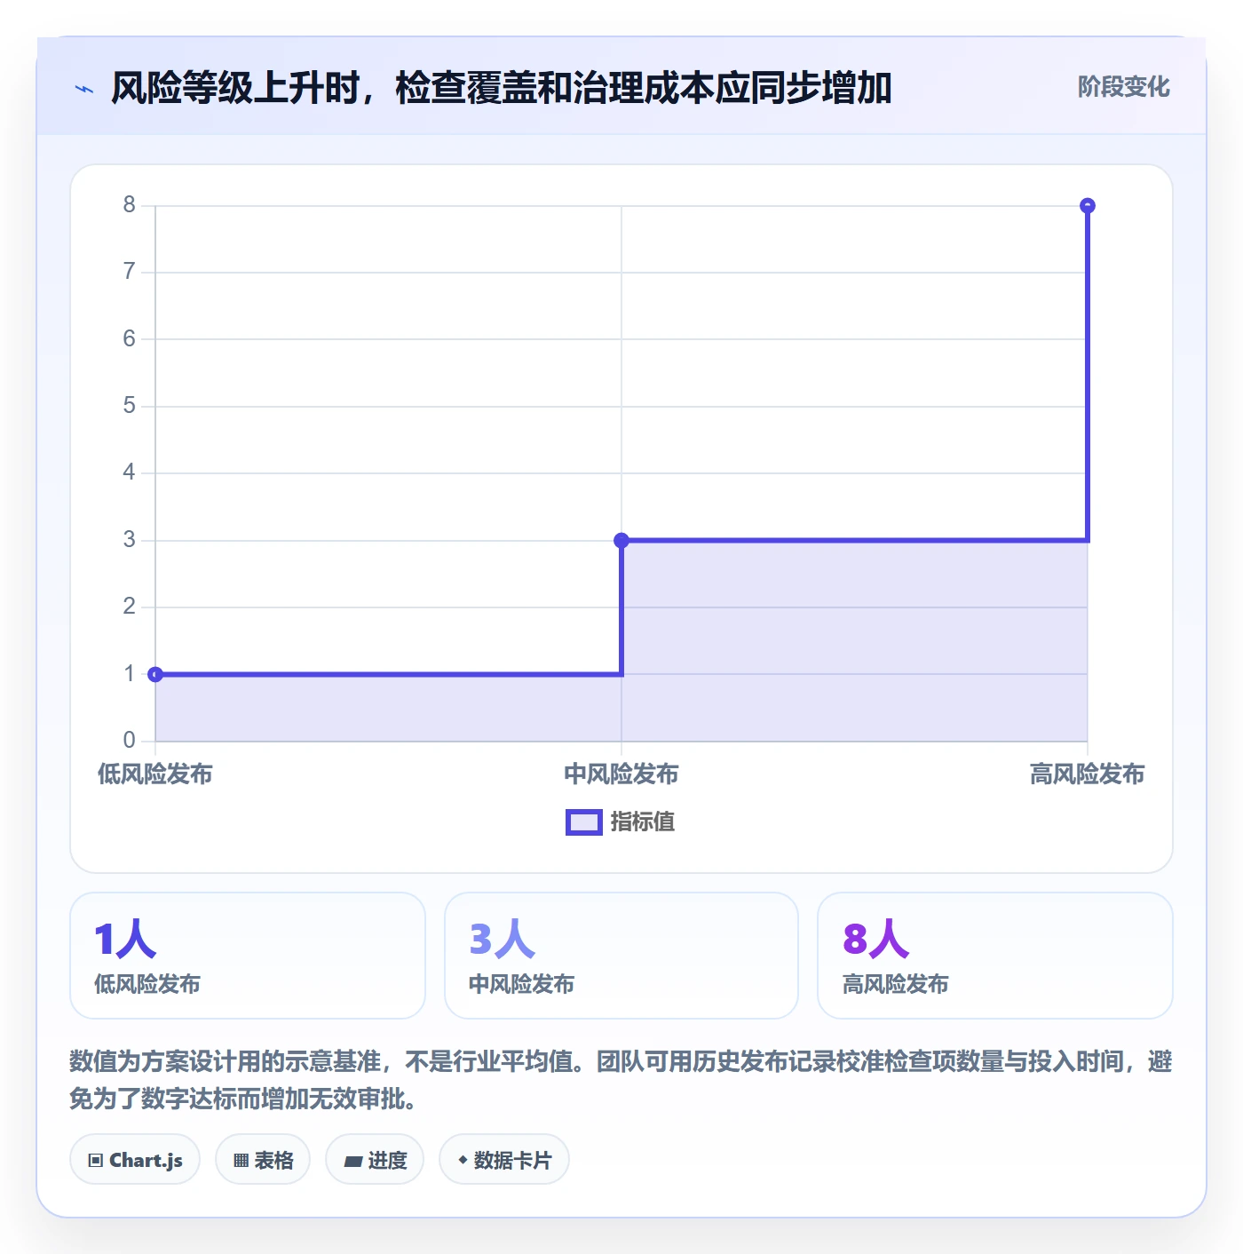This screenshot has width=1243, height=1254.
Task: Click the grid icon in the 表格 tag
Action: [241, 1160]
